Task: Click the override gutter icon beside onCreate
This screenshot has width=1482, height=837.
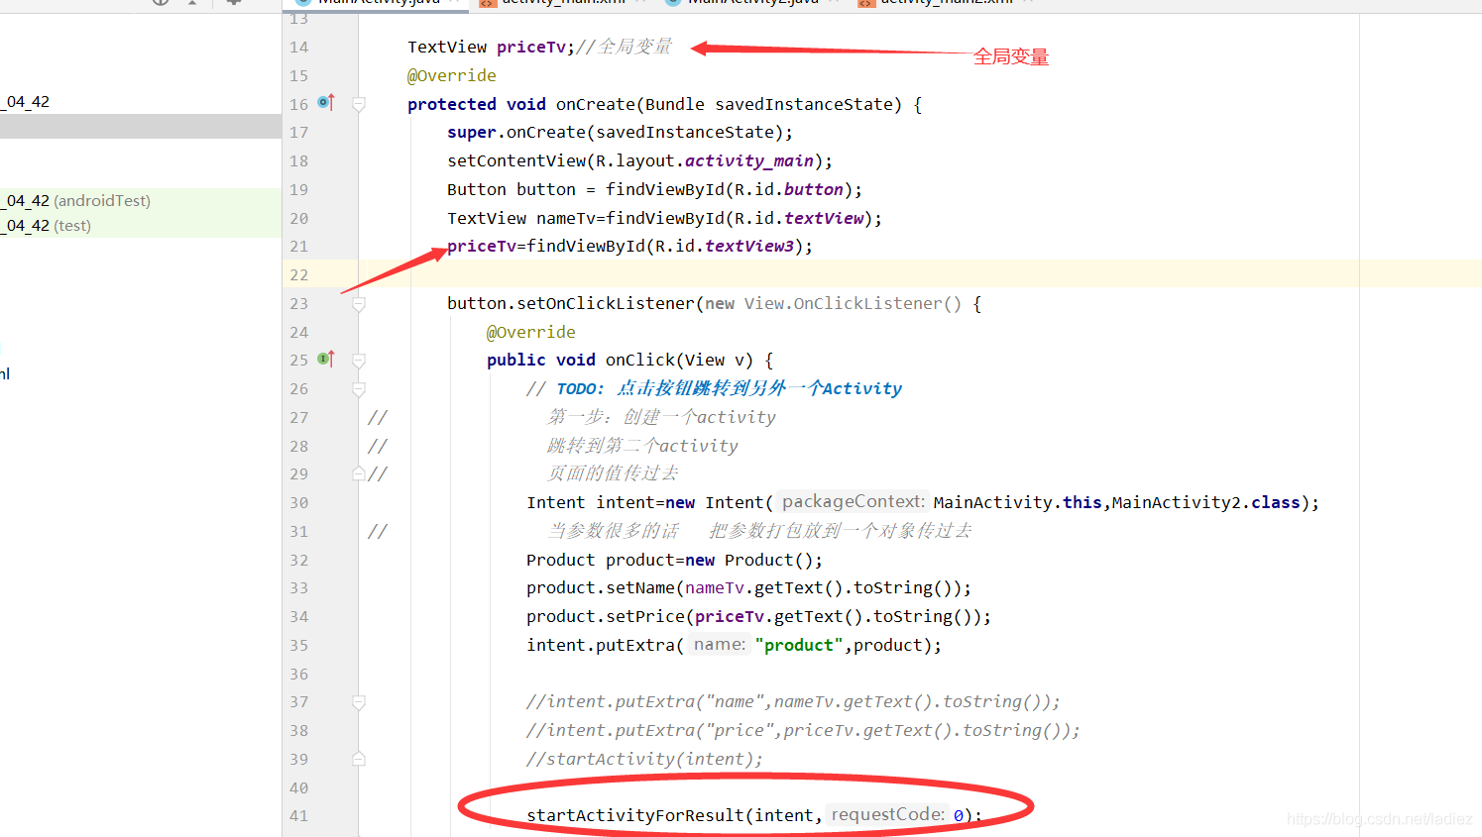Action: click(x=326, y=103)
